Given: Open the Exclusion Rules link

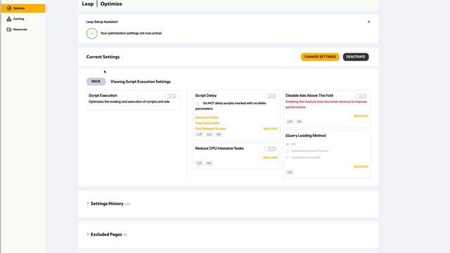Looking at the screenshot, I should (x=207, y=117).
